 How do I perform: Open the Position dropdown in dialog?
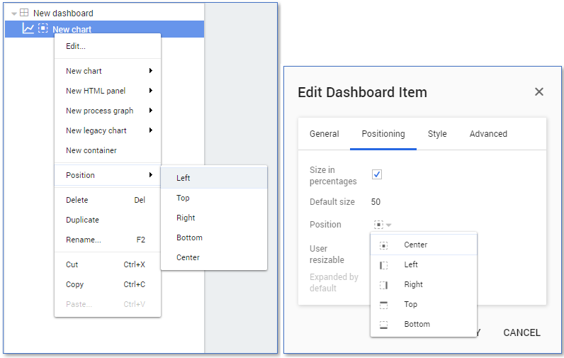click(383, 225)
